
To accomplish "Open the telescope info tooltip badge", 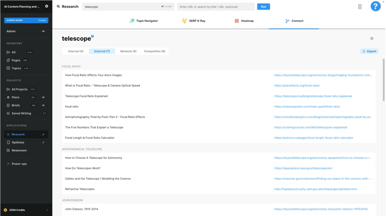I will pyautogui.click(x=92, y=36).
